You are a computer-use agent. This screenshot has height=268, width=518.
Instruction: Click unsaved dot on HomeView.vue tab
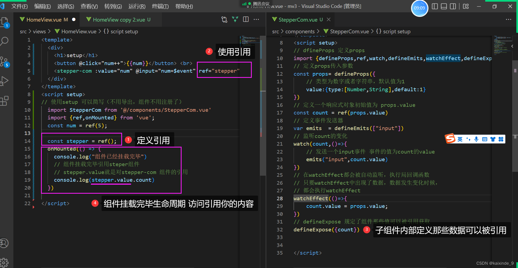click(x=74, y=19)
